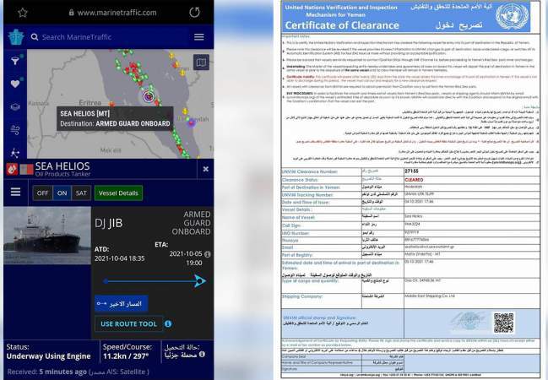Click load condition info icon

(x=202, y=354)
